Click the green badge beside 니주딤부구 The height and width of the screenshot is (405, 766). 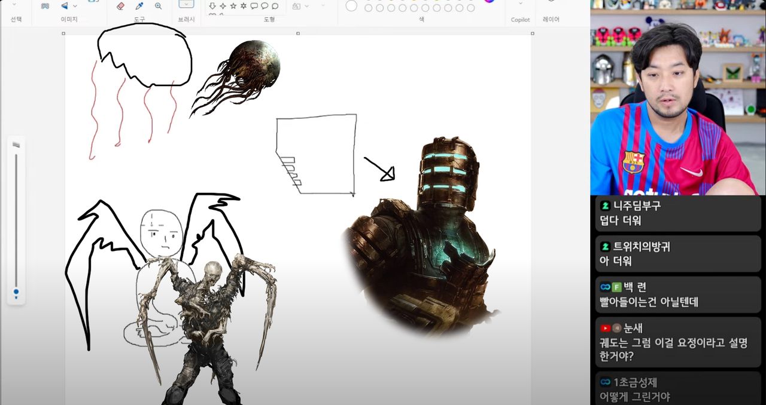tap(605, 205)
